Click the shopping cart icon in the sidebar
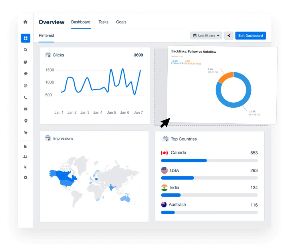Image resolution: width=293 pixels, height=245 pixels. pyautogui.click(x=25, y=133)
